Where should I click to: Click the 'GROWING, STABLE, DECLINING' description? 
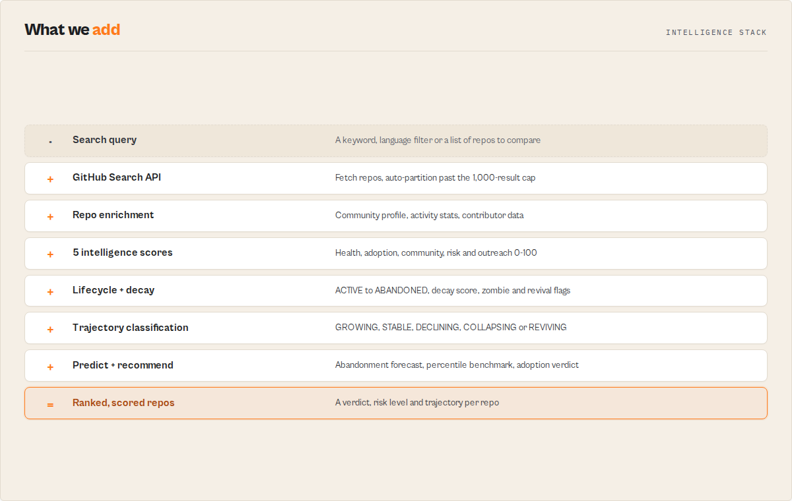(451, 328)
